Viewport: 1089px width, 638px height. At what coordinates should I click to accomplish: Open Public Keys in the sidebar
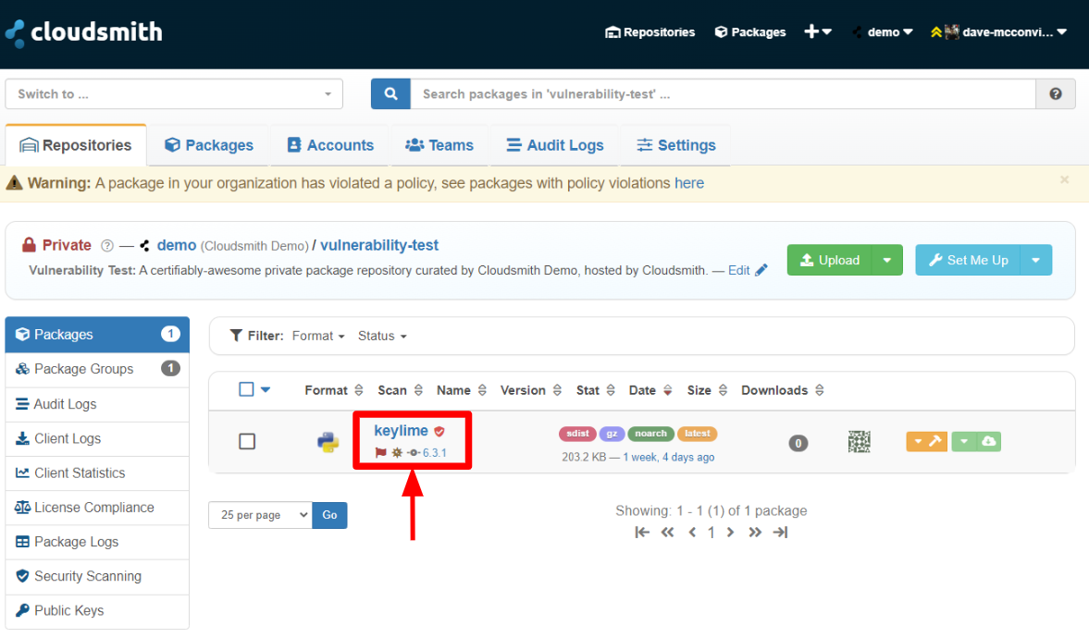coord(97,611)
